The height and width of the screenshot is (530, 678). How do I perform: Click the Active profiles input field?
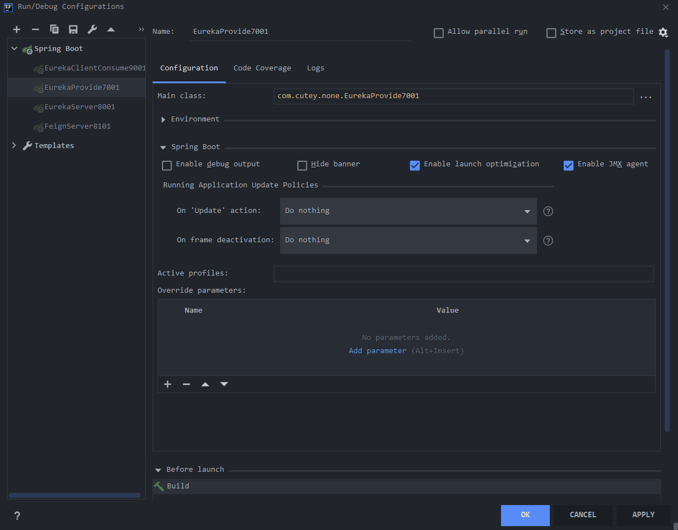pyautogui.click(x=464, y=274)
